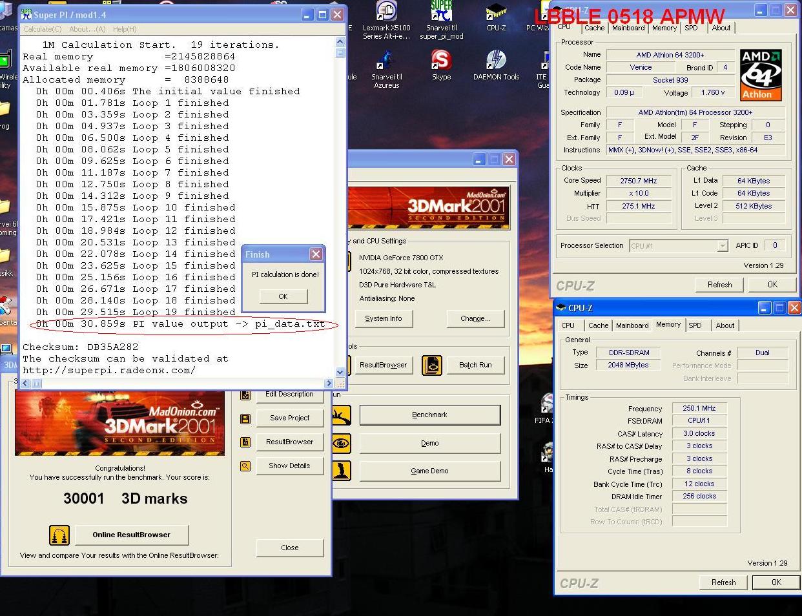Click the Demo button in 3DMark

click(430, 443)
